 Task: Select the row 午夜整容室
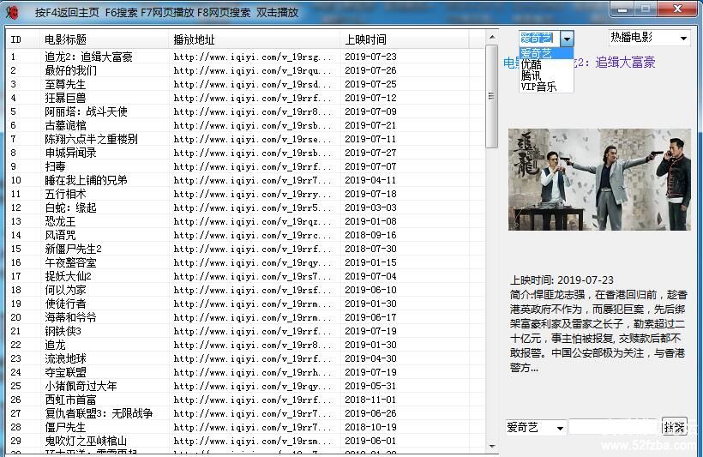(x=246, y=263)
